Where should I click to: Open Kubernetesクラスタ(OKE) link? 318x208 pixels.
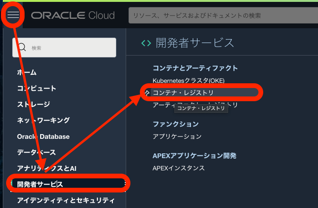[189, 80]
